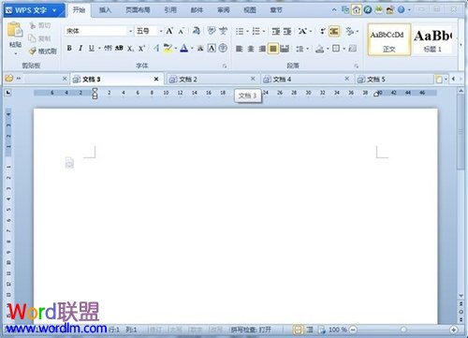Toggle align left

click(240, 49)
